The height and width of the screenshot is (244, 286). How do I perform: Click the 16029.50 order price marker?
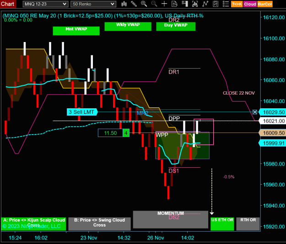click(x=272, y=112)
